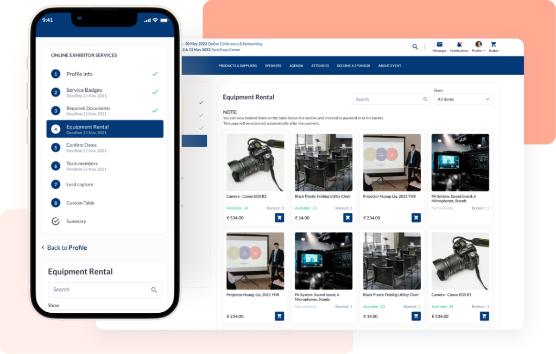Image resolution: width=556 pixels, height=354 pixels.
Task: Expand the Profile menu chevron in the header
Action: tap(484, 50)
